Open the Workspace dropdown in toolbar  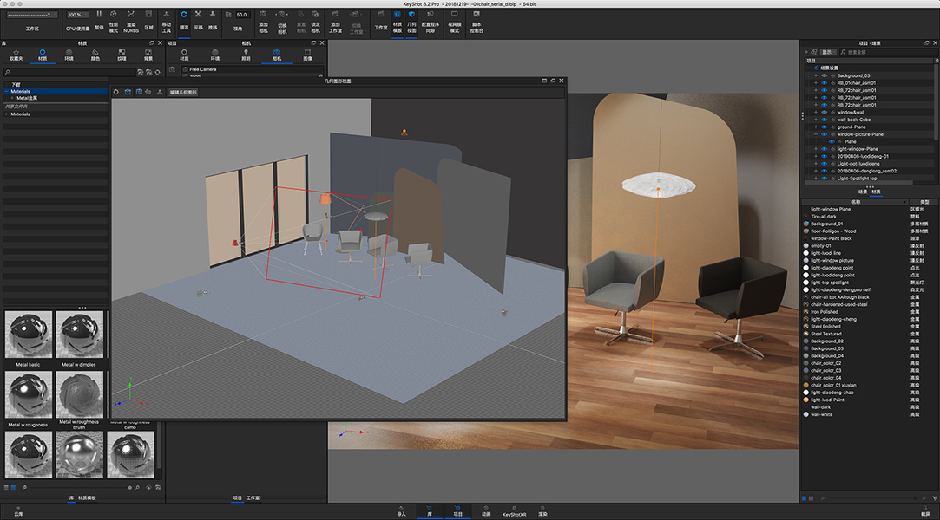coord(32,15)
